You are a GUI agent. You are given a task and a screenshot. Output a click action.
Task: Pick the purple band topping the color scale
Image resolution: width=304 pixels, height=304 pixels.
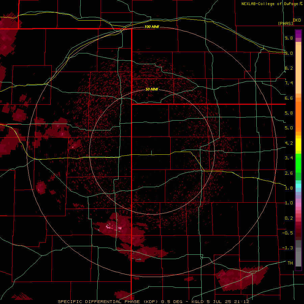click(x=298, y=34)
